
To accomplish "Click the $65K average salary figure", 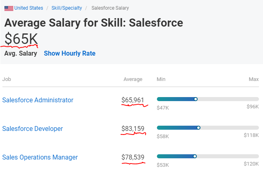I will 21,39.
